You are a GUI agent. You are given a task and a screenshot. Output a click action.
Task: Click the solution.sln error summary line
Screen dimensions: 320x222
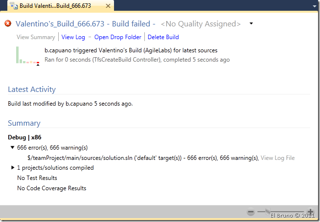[x=143, y=158]
